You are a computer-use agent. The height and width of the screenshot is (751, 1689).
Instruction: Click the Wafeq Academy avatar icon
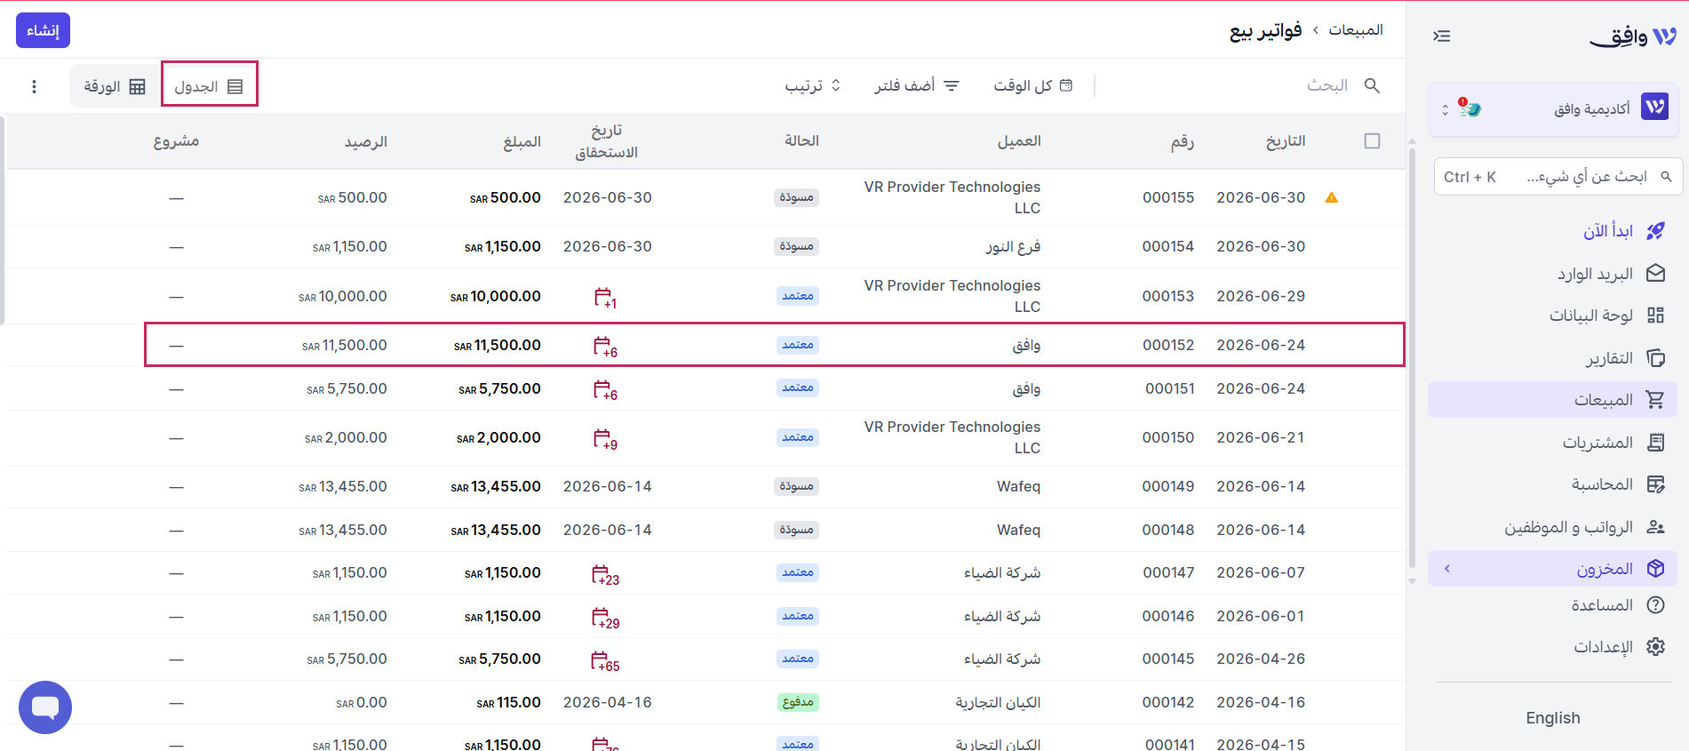pyautogui.click(x=1654, y=108)
